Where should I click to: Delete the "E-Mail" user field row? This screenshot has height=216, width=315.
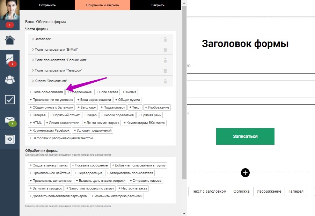click(x=165, y=50)
